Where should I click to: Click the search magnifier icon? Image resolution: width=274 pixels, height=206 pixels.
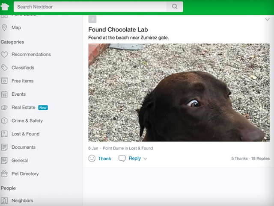pyautogui.click(x=175, y=7)
